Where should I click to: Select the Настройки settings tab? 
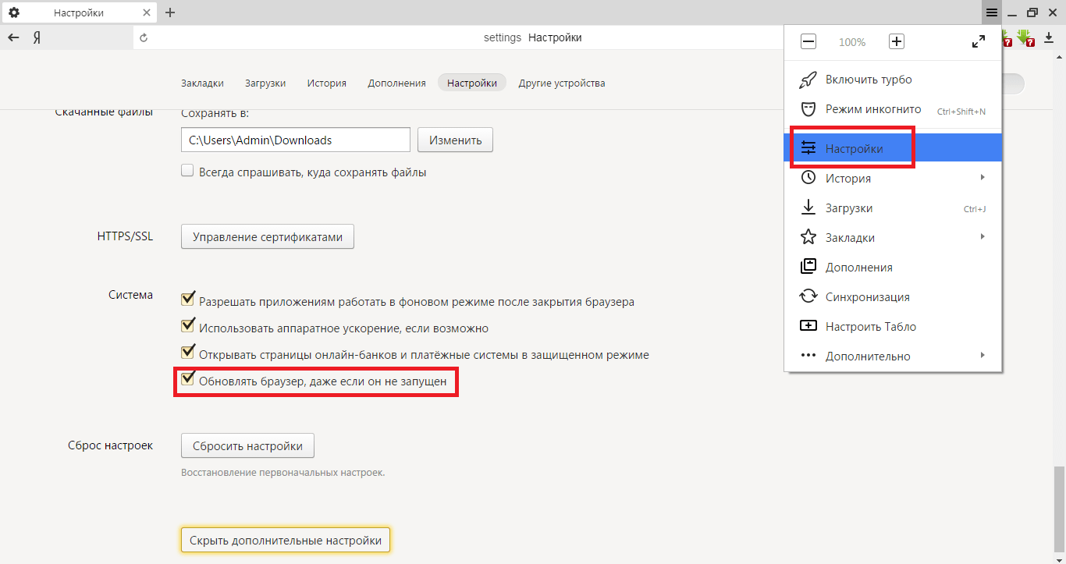click(472, 83)
